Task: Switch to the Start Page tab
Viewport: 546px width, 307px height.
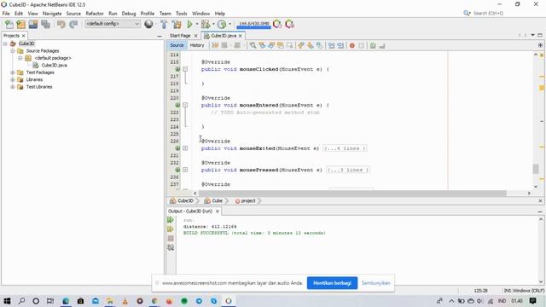Action: click(x=180, y=36)
